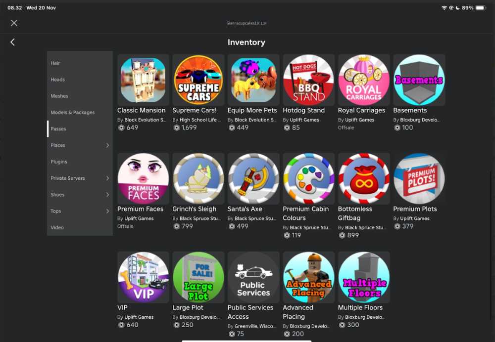Expand the Shoes category chevron

(107, 195)
